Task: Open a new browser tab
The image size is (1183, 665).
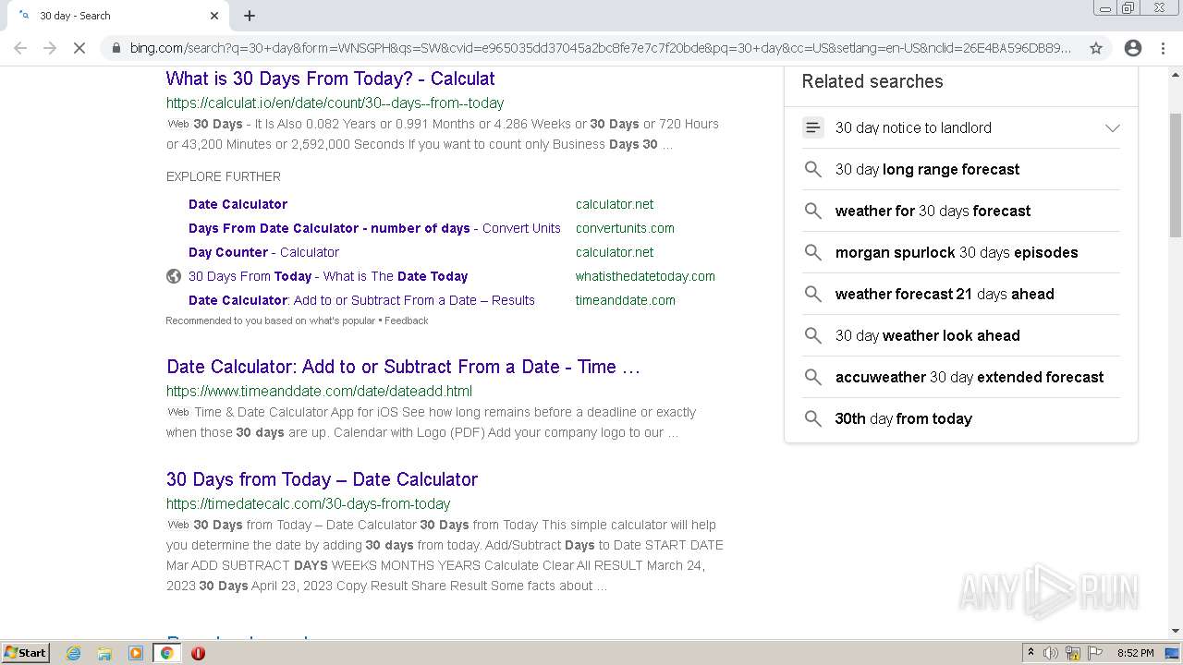Action: coord(250,16)
